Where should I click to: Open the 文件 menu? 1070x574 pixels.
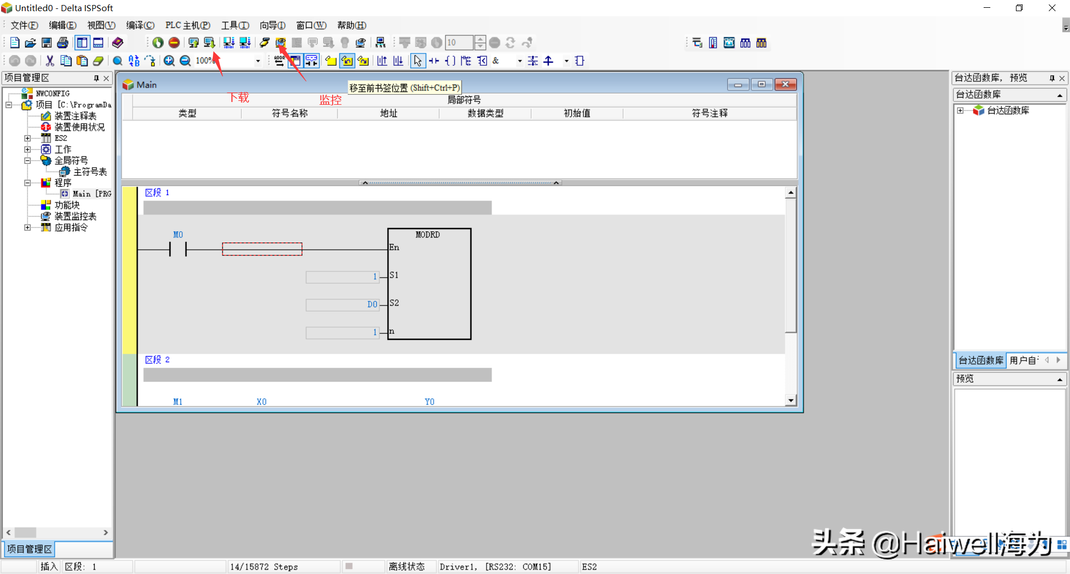(24, 26)
